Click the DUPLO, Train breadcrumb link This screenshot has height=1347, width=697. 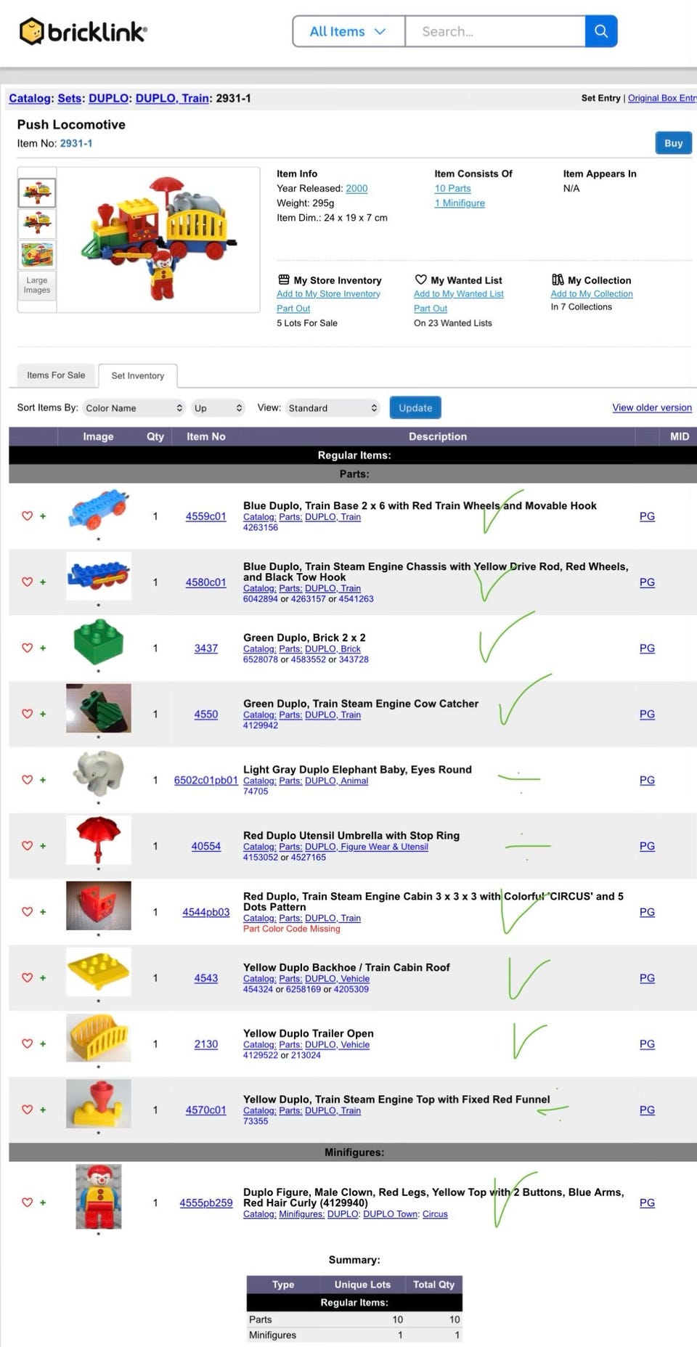point(172,98)
